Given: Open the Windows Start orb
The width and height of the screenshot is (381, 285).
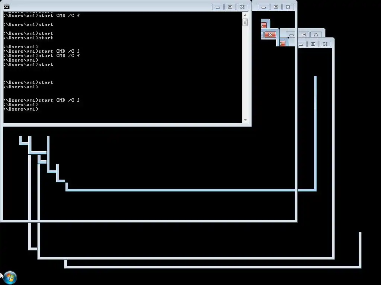Looking at the screenshot, I should point(10,278).
